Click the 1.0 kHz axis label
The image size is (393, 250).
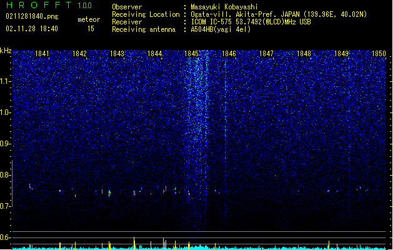point(5,112)
